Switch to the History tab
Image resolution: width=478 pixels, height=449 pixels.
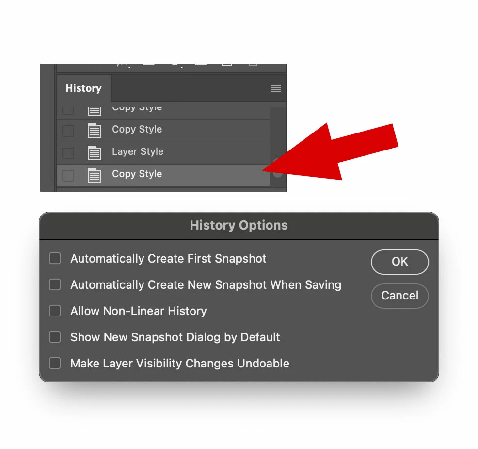coord(83,88)
